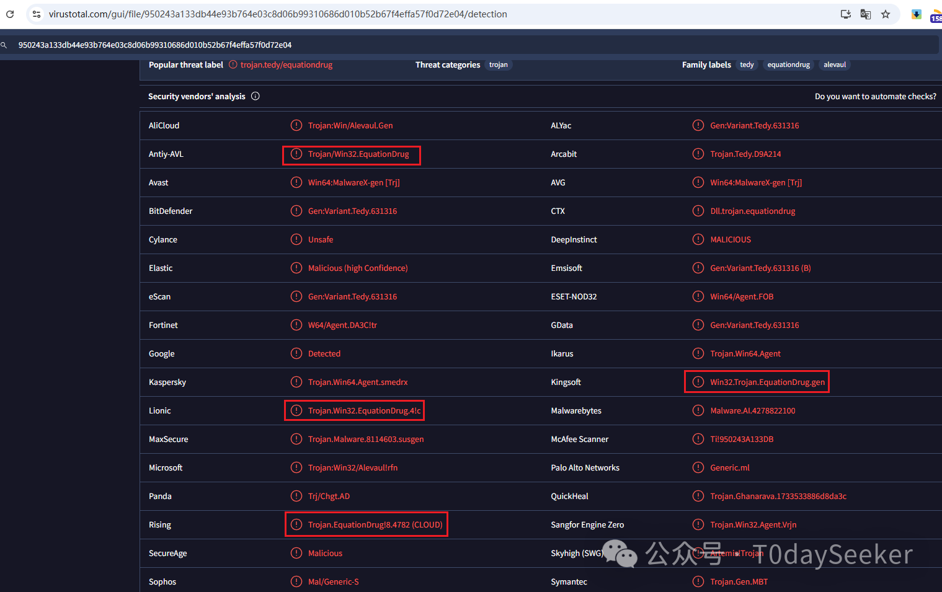Click alert icon in Antiy-AVL detection row
Viewport: 942px width, 592px height.
click(x=296, y=154)
